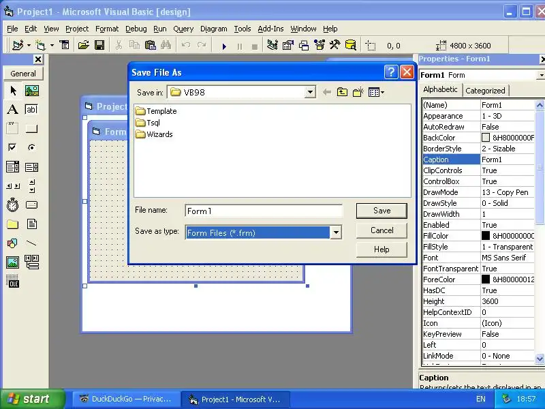Click the Save button

(x=381, y=211)
